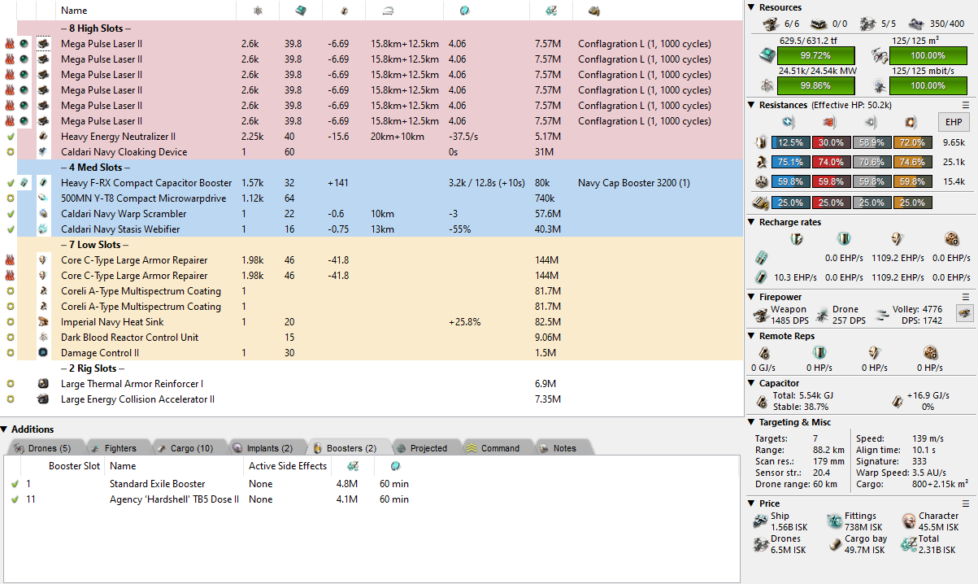Screen dimensions: 978x584
Task: Click Large Thermal Armor Reinforcer I rig icon
Action: (43, 384)
